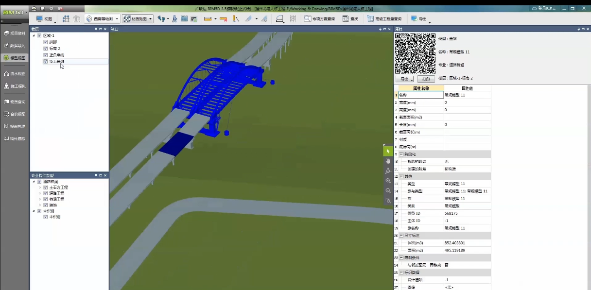Toggle the 桥涵工程 checkbox
Image resolution: width=591 pixels, height=290 pixels.
[46, 199]
